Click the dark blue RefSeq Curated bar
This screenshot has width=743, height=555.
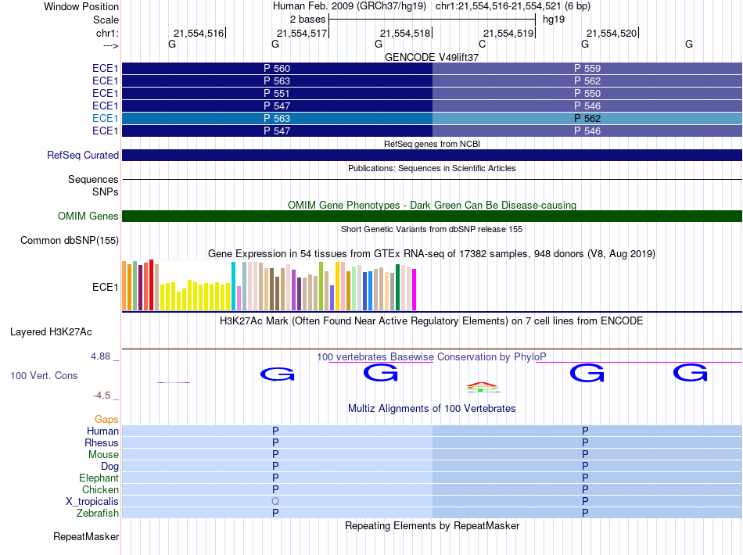[x=432, y=156]
